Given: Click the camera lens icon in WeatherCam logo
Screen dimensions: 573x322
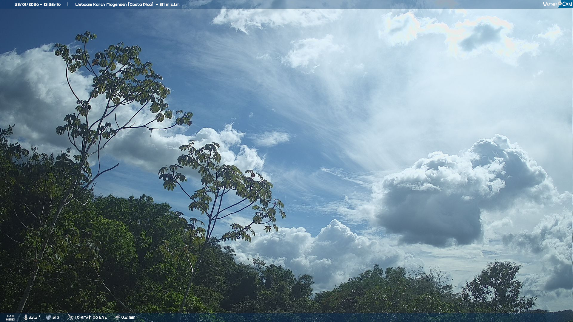Looking at the screenshot, I should coord(560,3).
